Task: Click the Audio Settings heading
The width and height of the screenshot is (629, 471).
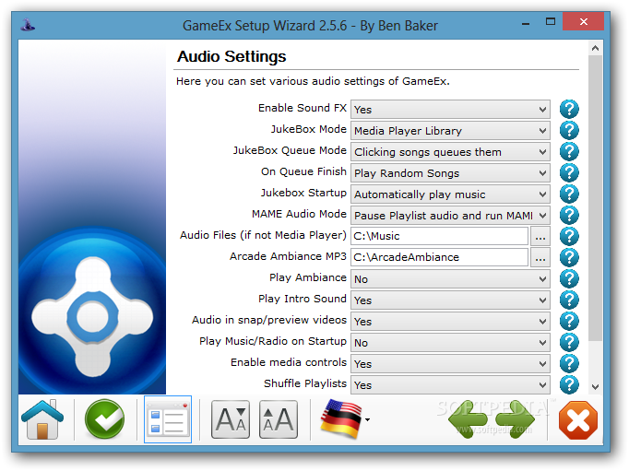Action: point(231,56)
